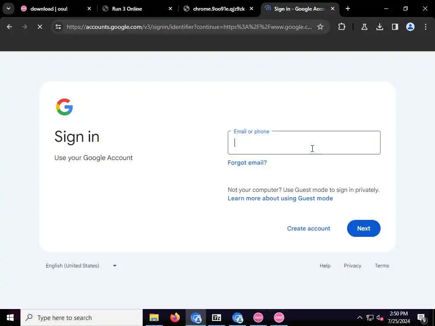This screenshot has height=326, width=435.
Task: Select the Sign in - Google Accounts tab
Action: 300,9
